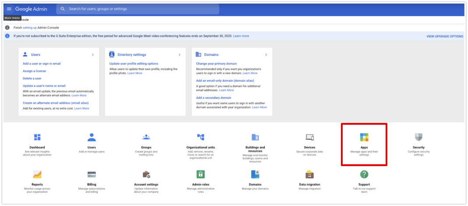Click 'Add a user or sign-in email' link

click(42, 63)
